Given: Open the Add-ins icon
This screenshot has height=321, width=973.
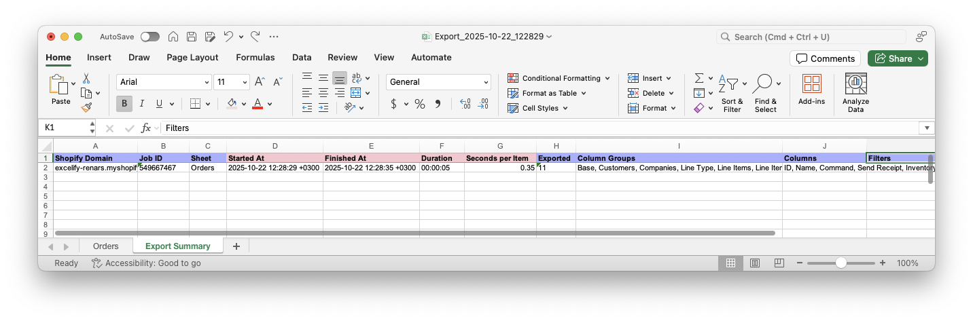Looking at the screenshot, I should point(811,84).
